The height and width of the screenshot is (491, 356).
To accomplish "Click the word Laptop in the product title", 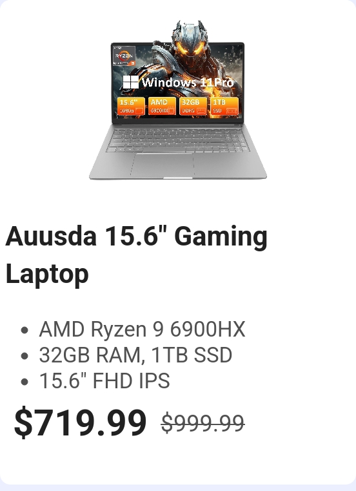I will tap(47, 275).
